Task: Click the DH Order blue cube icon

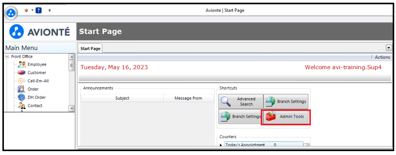Action: 22,97
